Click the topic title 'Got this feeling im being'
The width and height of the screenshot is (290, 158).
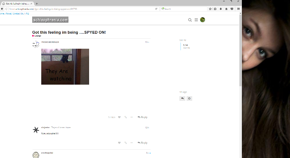[69, 32]
